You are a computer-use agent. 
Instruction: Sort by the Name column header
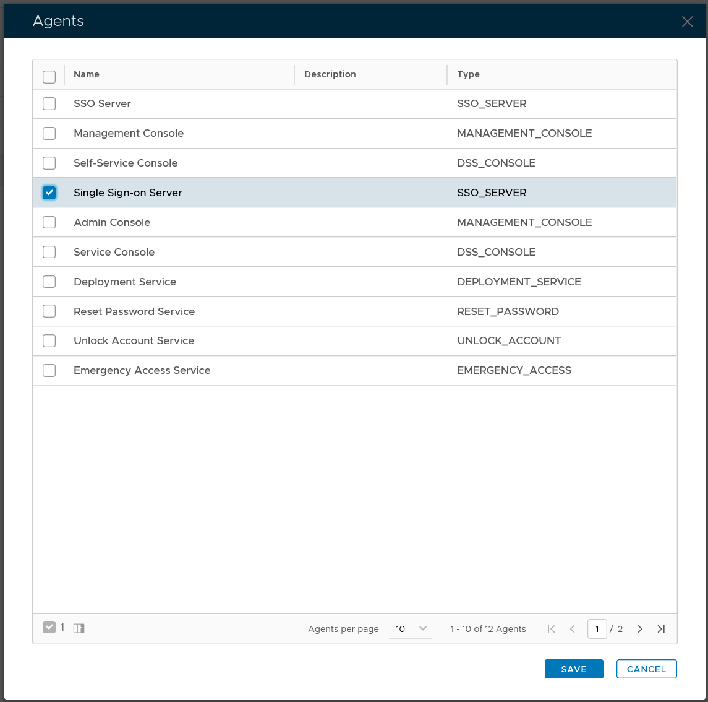pos(87,74)
